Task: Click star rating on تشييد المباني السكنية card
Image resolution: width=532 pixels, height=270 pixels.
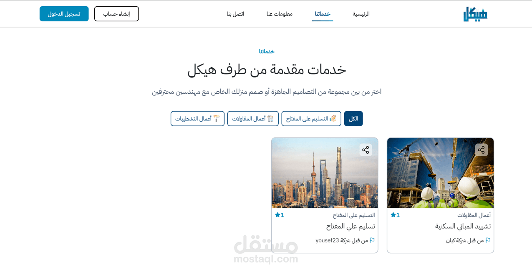Action: [x=395, y=215]
